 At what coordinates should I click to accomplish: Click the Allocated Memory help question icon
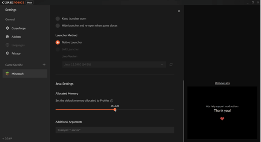coord(112,101)
